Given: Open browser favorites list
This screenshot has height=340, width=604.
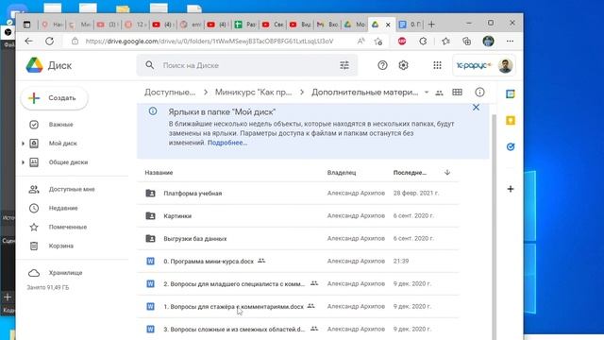Looking at the screenshot, I should tap(445, 41).
